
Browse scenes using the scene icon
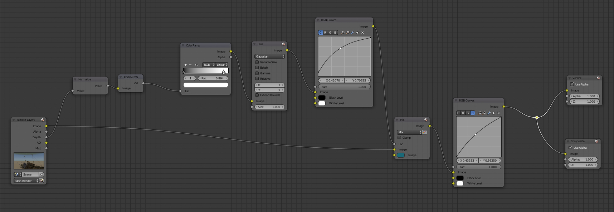point(18,174)
